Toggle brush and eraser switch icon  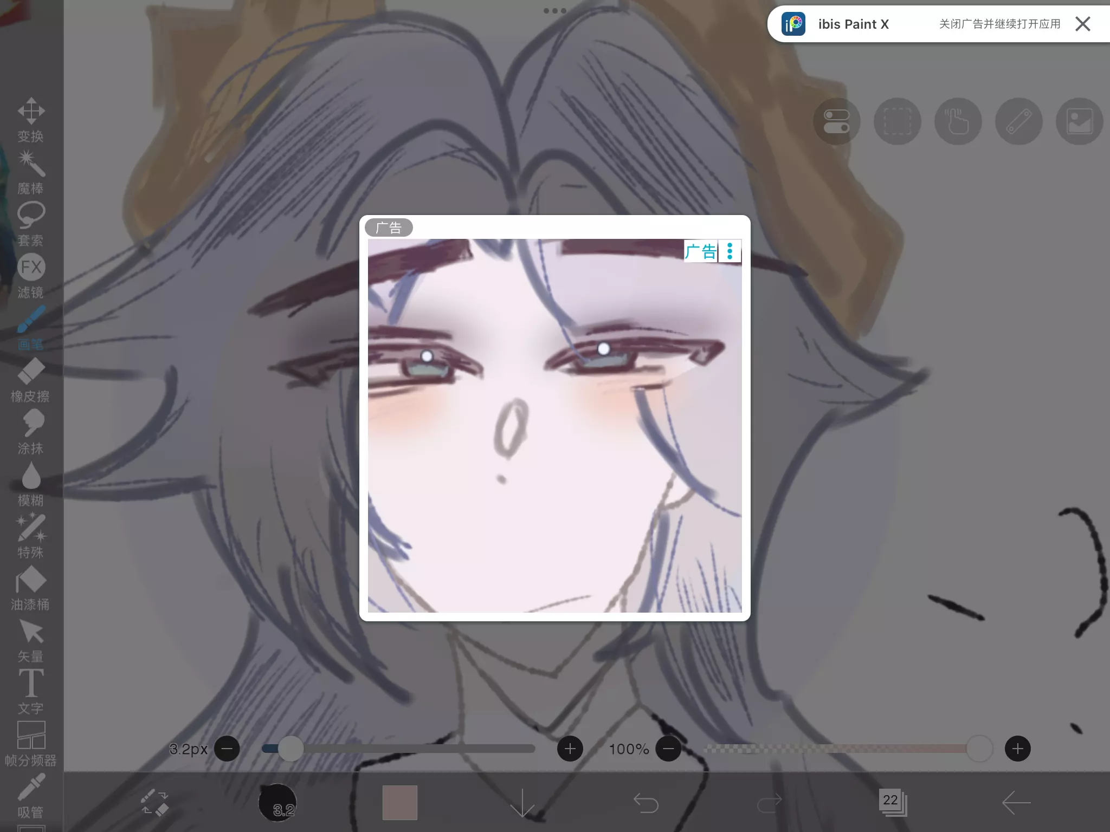(x=155, y=802)
